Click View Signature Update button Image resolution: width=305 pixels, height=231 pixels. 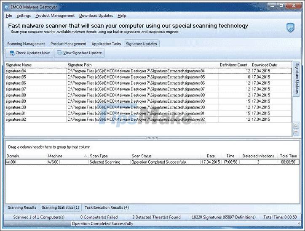pyautogui.click(x=79, y=53)
